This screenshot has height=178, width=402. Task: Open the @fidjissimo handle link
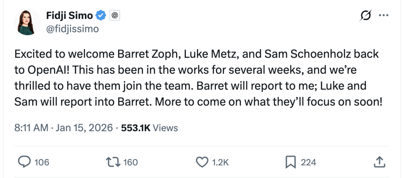(72, 28)
